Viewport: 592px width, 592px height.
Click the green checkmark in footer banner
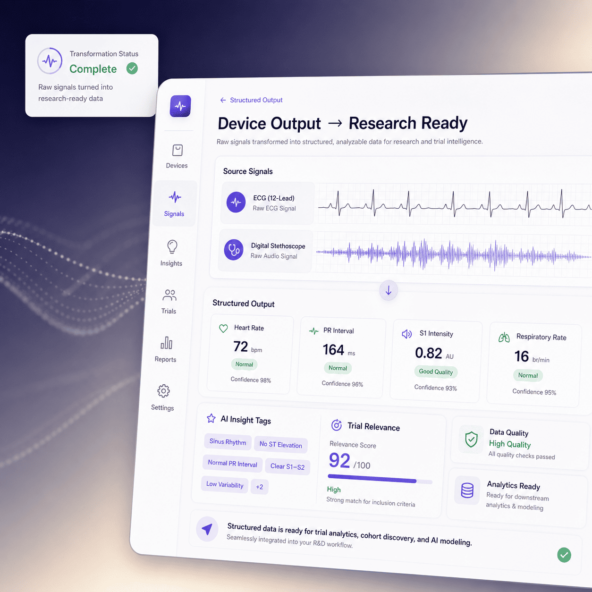pos(564,555)
